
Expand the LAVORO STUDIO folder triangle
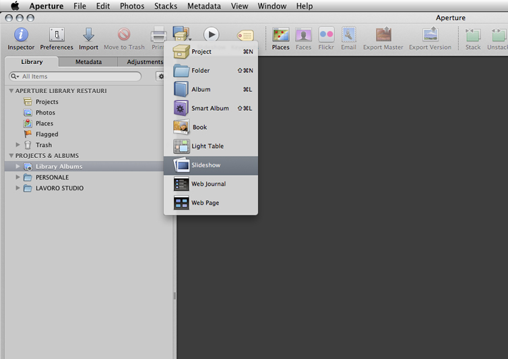click(18, 188)
